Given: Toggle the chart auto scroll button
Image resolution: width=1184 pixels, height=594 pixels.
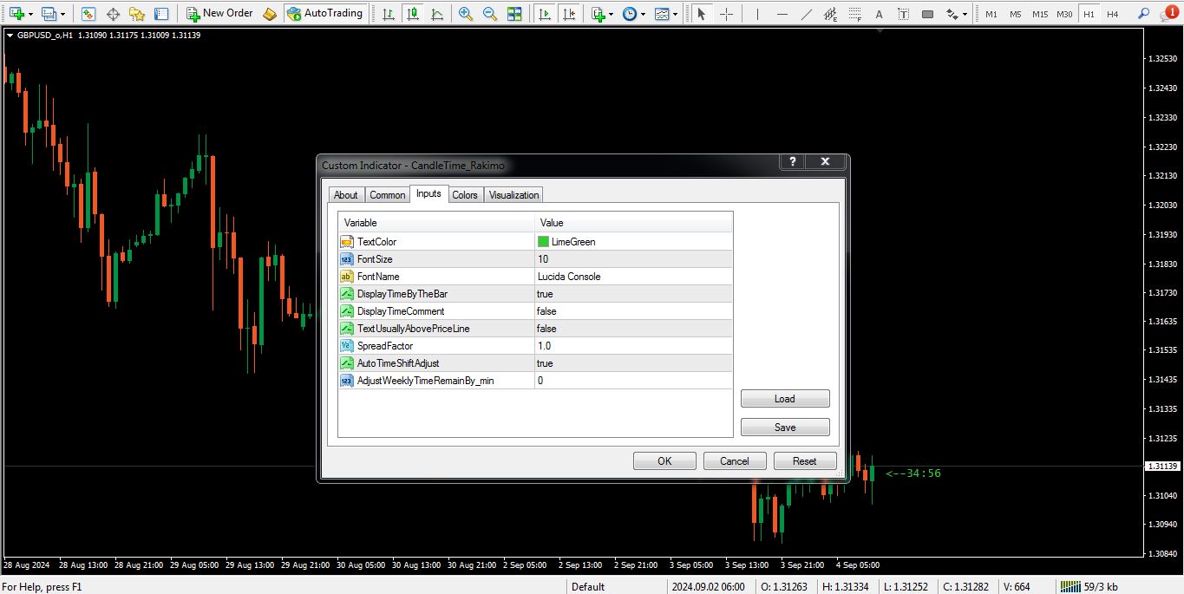Looking at the screenshot, I should 545,14.
